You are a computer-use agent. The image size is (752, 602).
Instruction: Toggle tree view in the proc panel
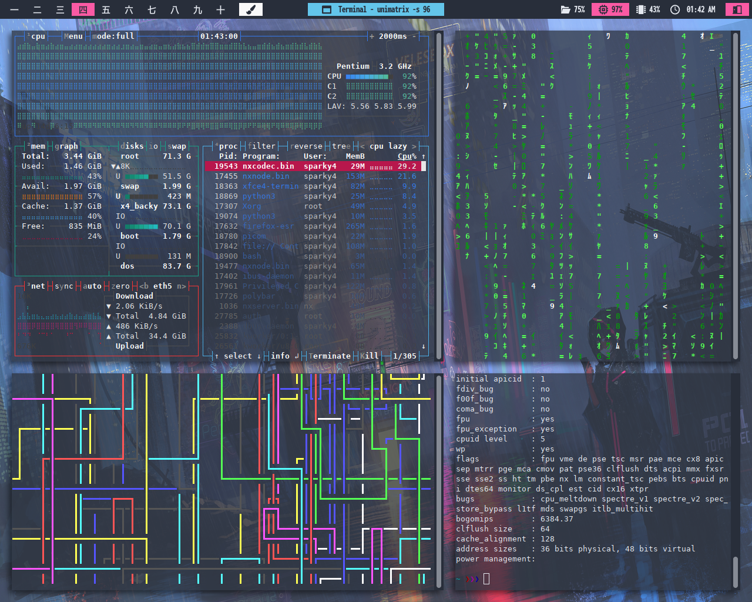341,146
